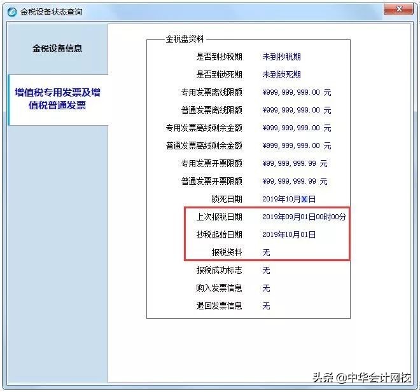Click the 普通发票开票限额 amount ¥99,999,999.99
The image size is (420, 392).
[x=295, y=181]
